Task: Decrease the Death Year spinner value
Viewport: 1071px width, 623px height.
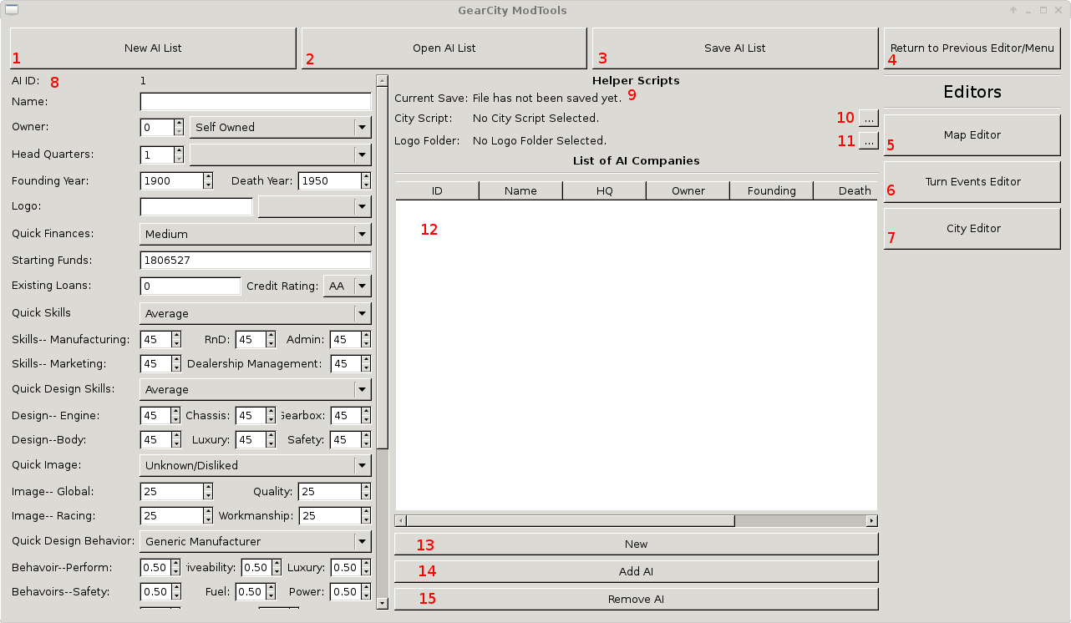Action: 366,185
